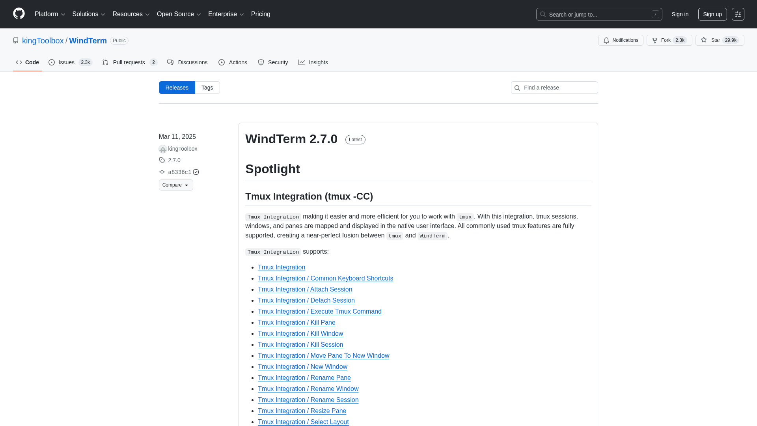Select the Releases toggle button

click(177, 88)
